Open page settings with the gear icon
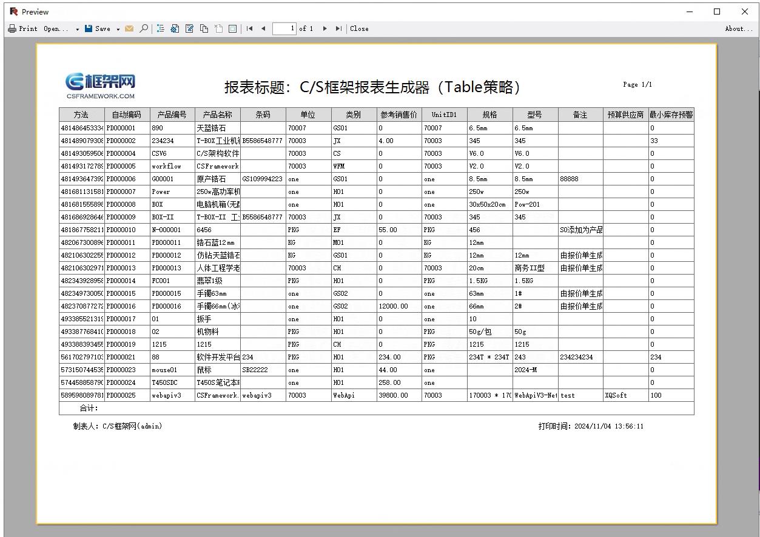760x537 pixels. pyautogui.click(x=175, y=28)
